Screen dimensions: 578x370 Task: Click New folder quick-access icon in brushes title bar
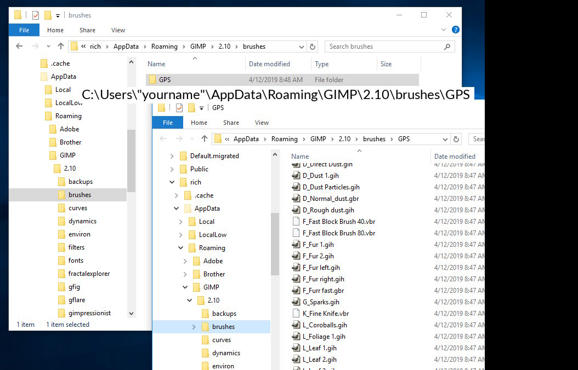(x=48, y=15)
